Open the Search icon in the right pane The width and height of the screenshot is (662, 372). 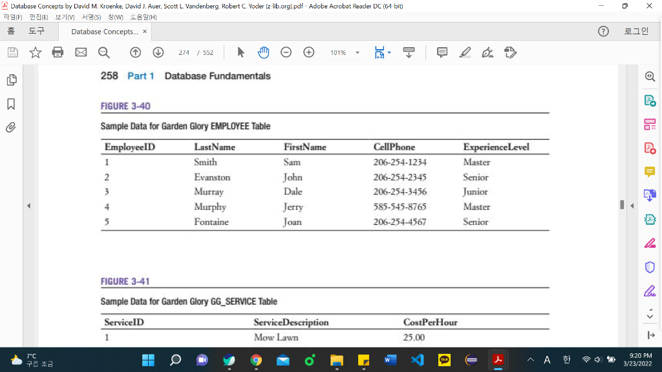(x=650, y=76)
